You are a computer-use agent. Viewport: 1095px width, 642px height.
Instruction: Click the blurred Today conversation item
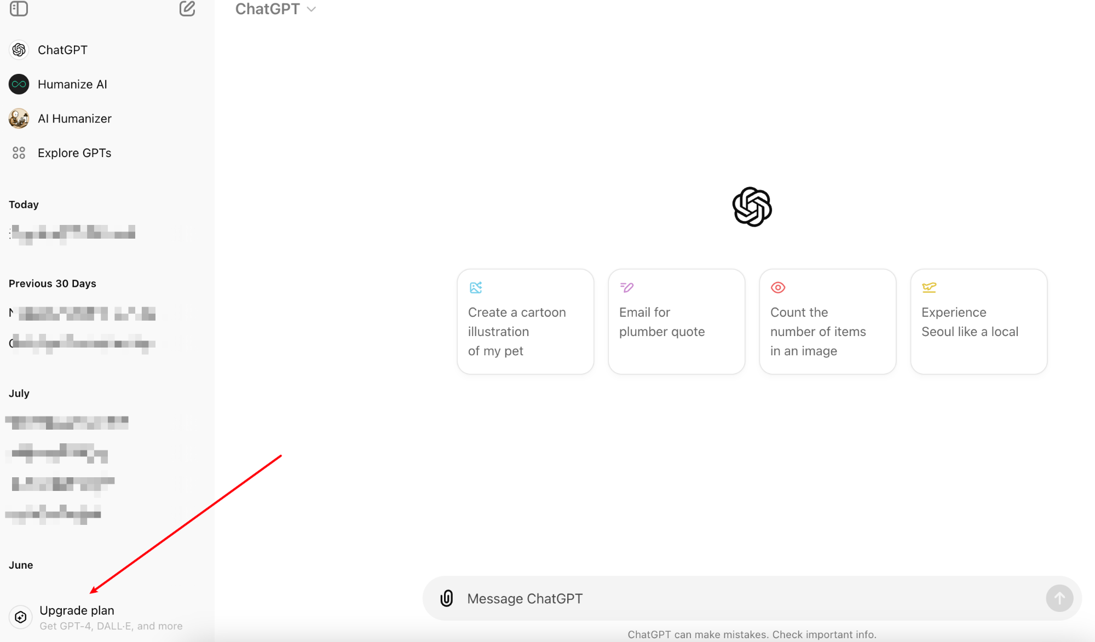pyautogui.click(x=73, y=233)
